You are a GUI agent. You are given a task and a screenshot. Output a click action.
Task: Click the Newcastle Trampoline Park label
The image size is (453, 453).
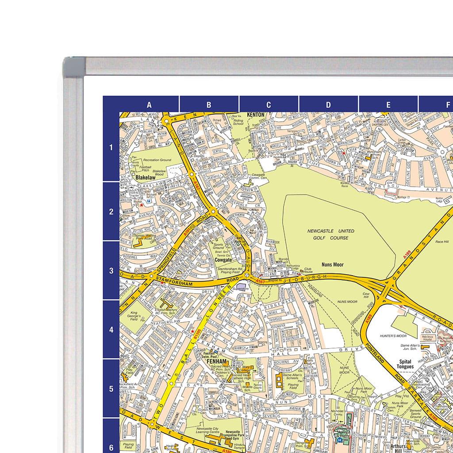click(x=233, y=434)
